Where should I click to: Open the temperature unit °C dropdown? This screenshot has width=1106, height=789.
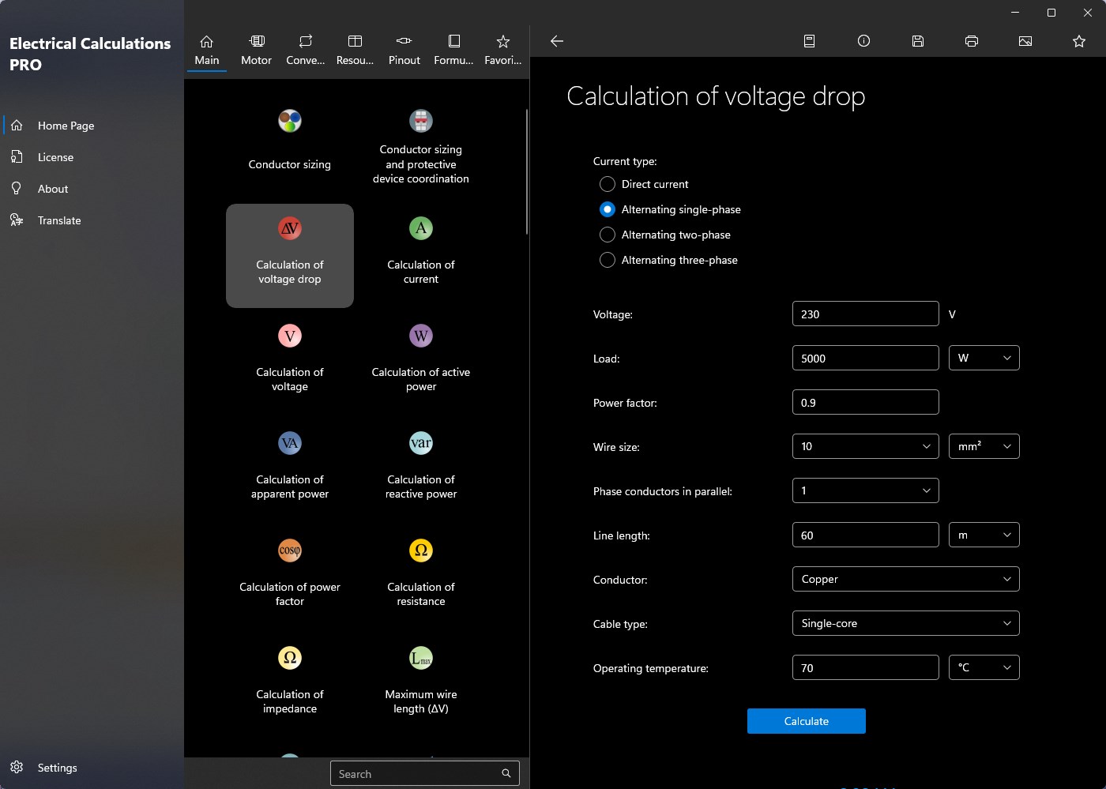(984, 667)
